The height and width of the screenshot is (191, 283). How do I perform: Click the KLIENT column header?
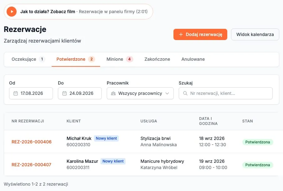tap(74, 121)
